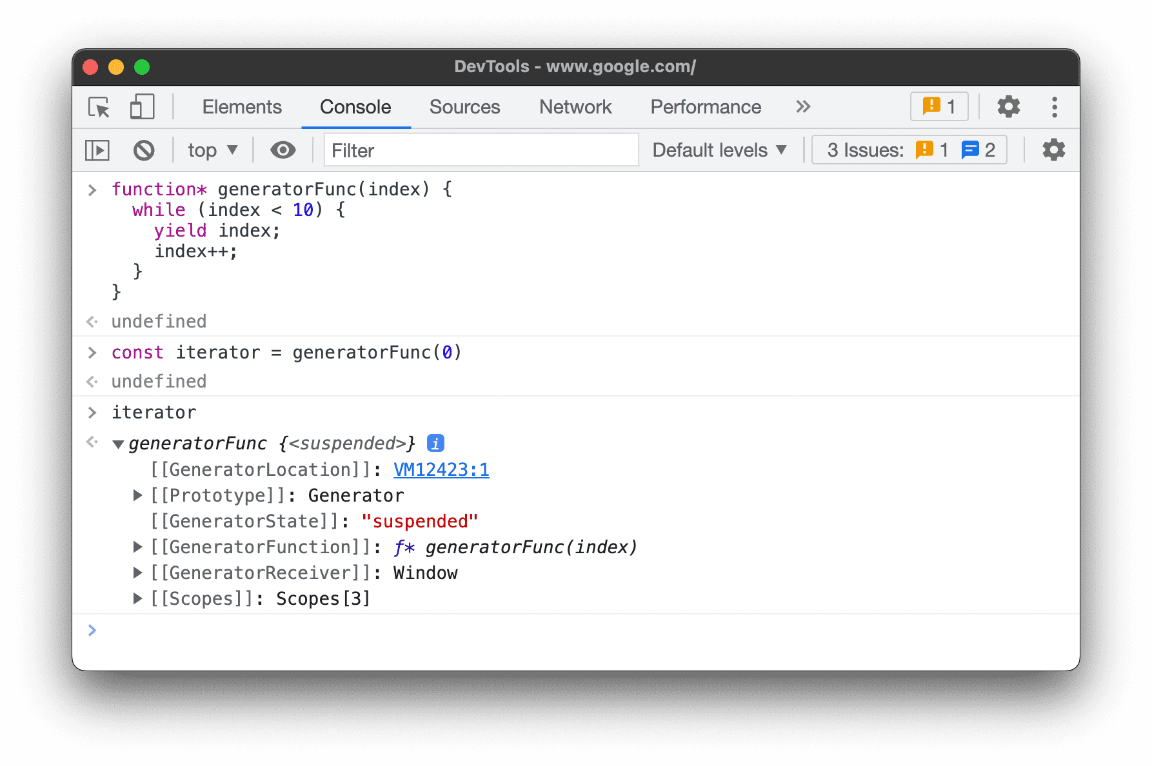Image resolution: width=1152 pixels, height=766 pixels.
Task: Switch to the Network tab
Action: 575,107
